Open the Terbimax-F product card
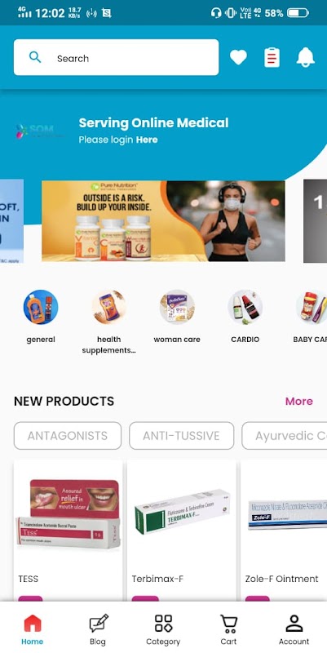327x653 pixels. (181, 530)
